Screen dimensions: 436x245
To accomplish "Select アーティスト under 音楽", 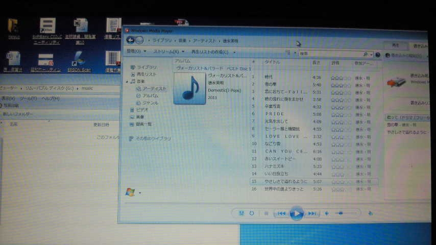I will point(154,89).
